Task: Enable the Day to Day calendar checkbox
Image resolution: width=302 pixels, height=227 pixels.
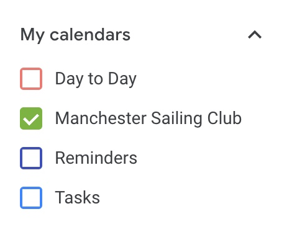Action: [31, 79]
